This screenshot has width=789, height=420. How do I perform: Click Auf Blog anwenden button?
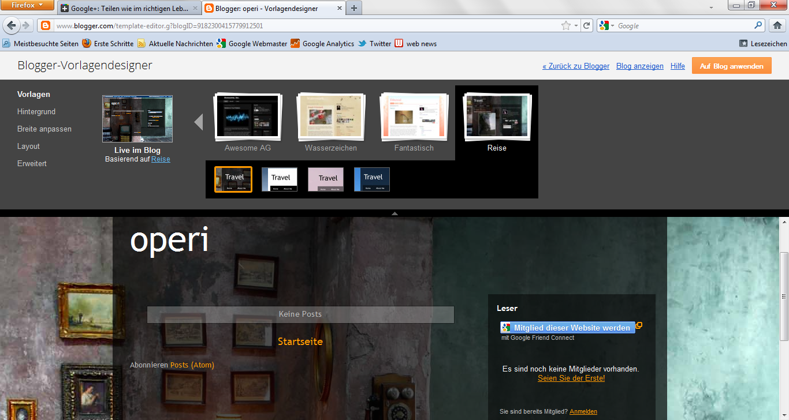click(x=731, y=66)
